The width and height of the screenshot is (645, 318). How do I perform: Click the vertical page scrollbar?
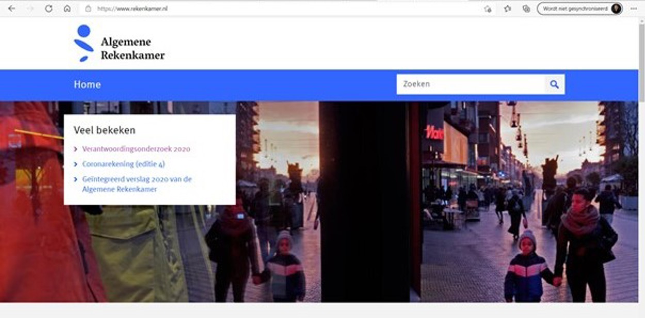tap(641, 155)
